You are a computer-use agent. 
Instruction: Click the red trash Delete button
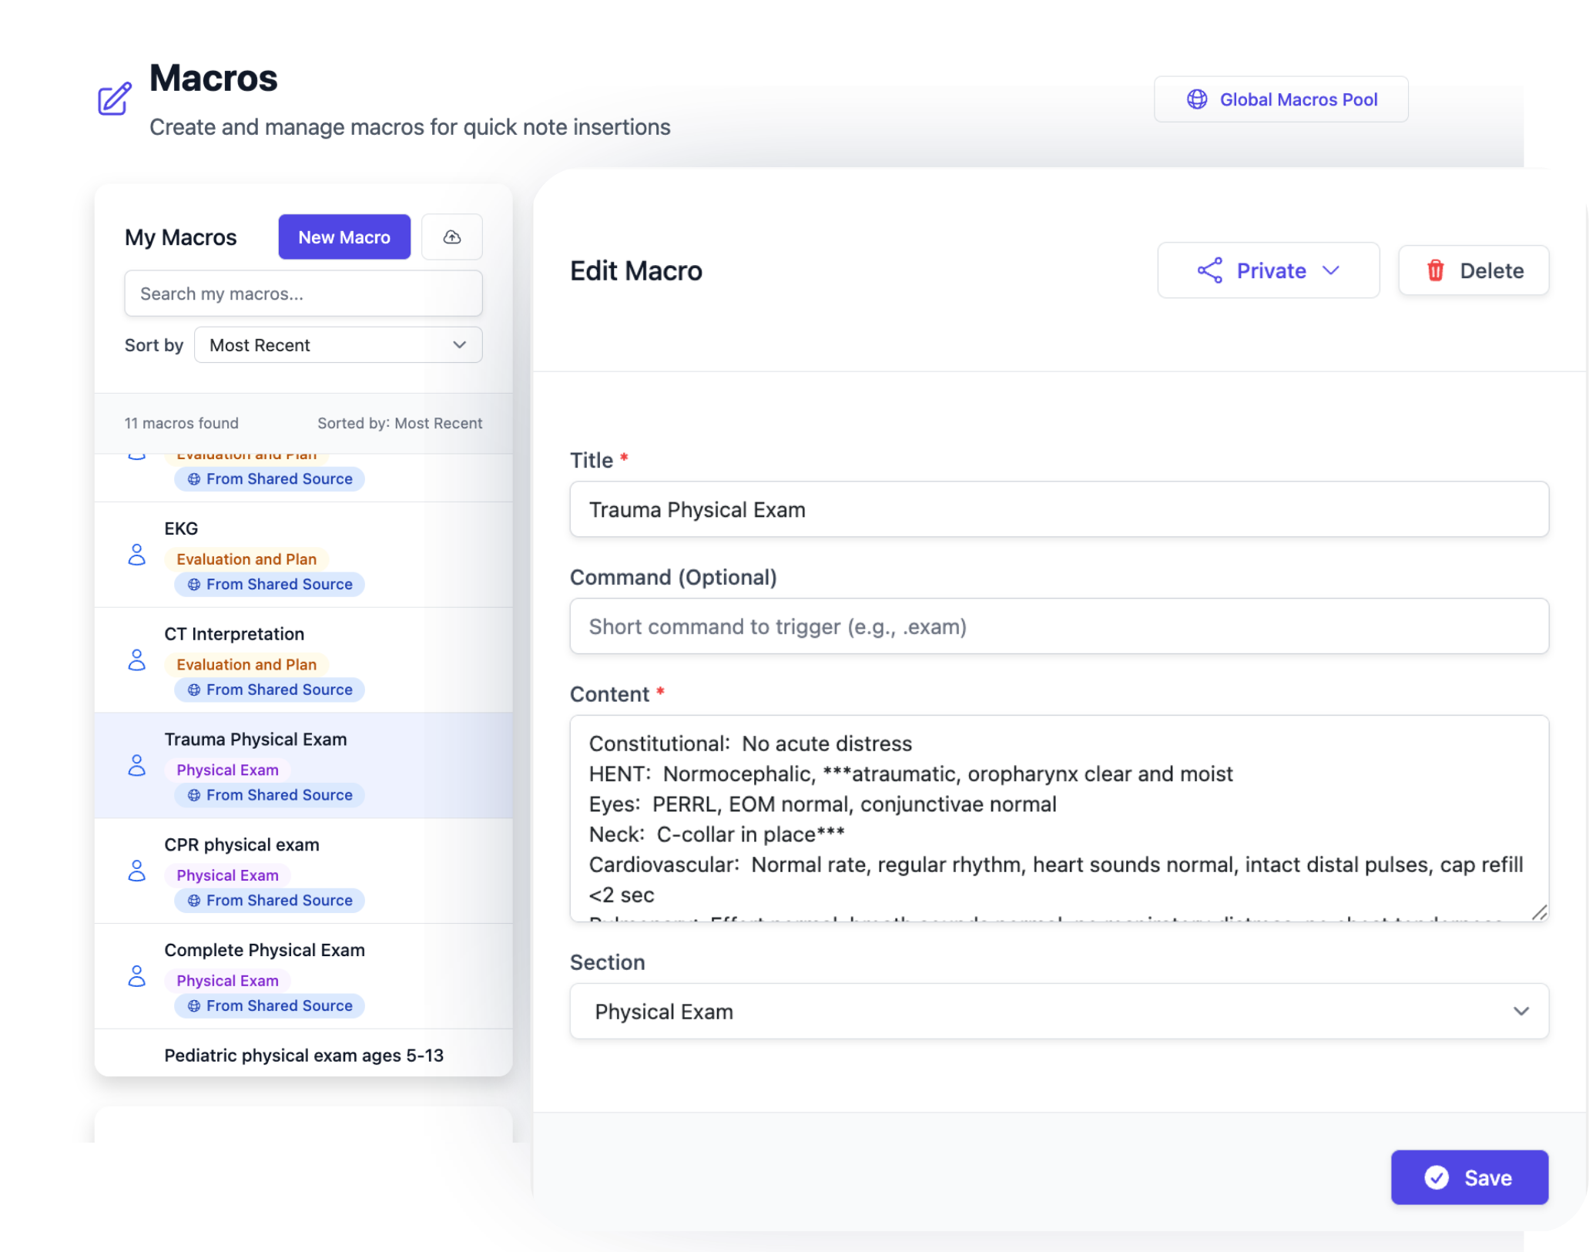[x=1473, y=270]
